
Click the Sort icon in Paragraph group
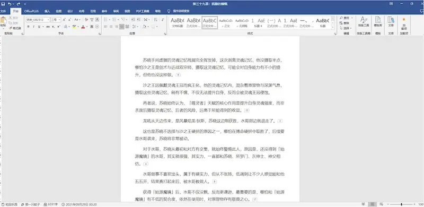(x=156, y=20)
